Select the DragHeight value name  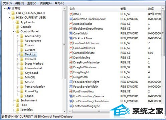pos(81,72)
